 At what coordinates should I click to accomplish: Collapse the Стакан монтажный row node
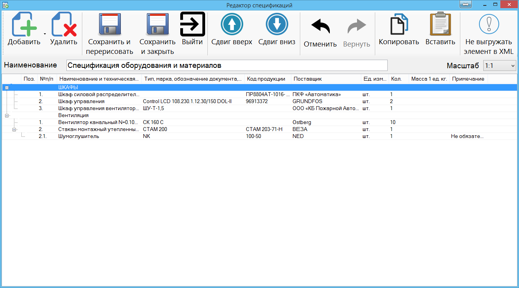click(x=14, y=129)
